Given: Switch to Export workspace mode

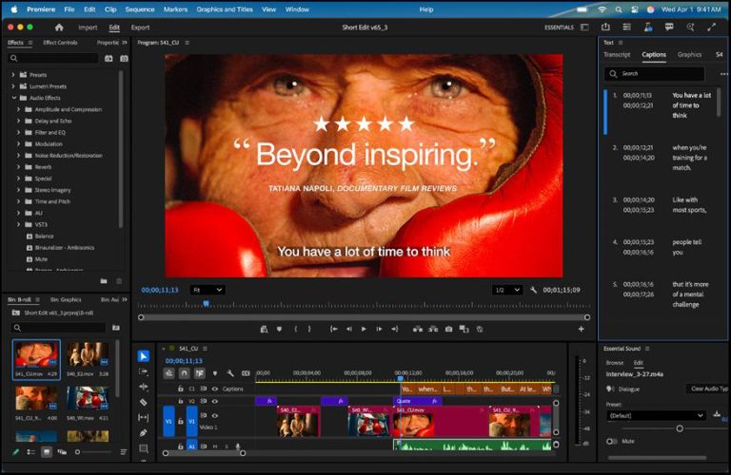Looking at the screenshot, I should point(140,28).
